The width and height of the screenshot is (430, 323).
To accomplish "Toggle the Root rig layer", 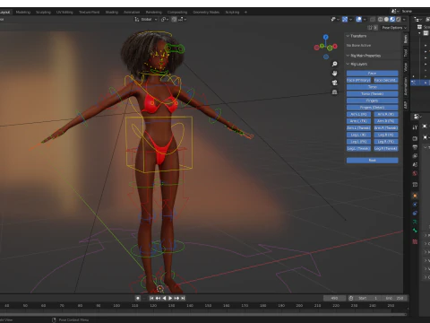I will click(372, 161).
